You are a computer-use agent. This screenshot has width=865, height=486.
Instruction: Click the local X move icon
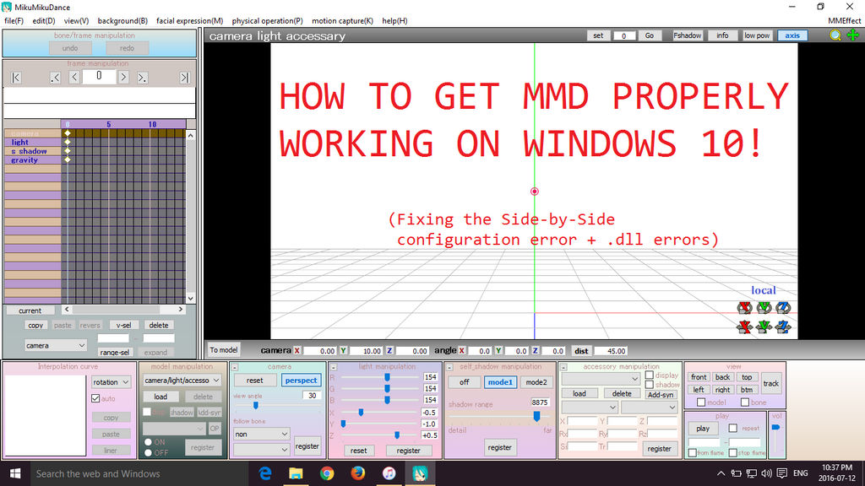(x=745, y=327)
